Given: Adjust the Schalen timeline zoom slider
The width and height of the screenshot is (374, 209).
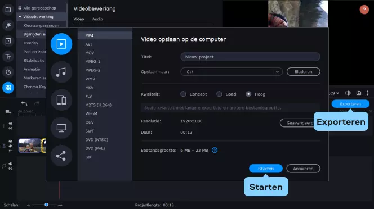Looking at the screenshot, I should (x=47, y=205).
